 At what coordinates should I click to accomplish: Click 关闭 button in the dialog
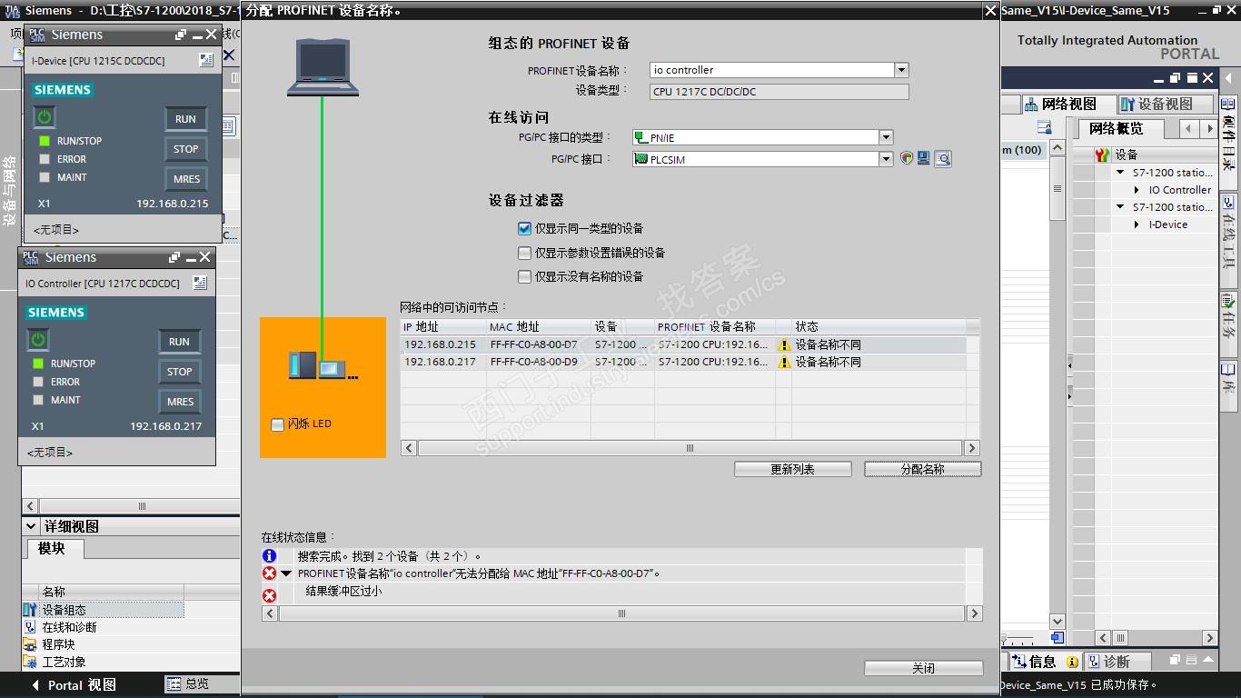923,668
